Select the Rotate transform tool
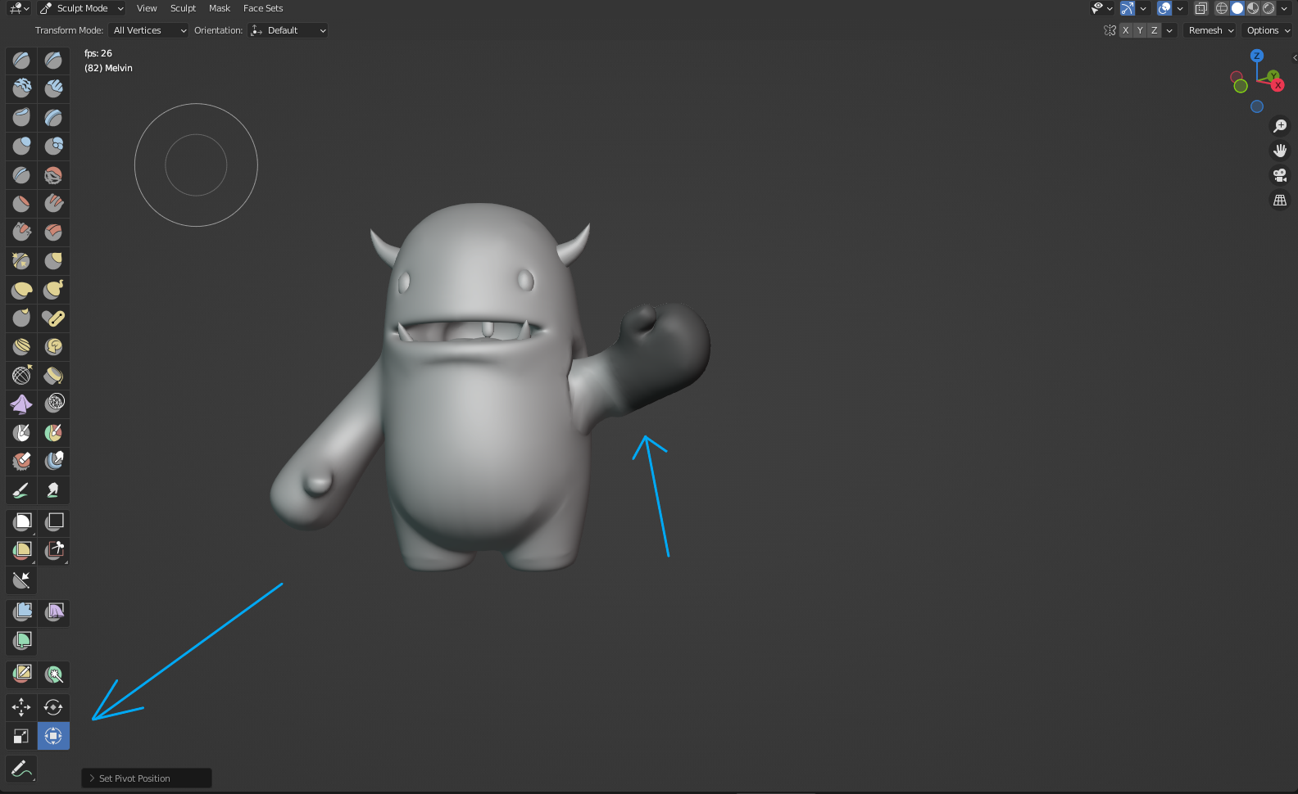Screen dimensions: 1298x794 click(53, 707)
